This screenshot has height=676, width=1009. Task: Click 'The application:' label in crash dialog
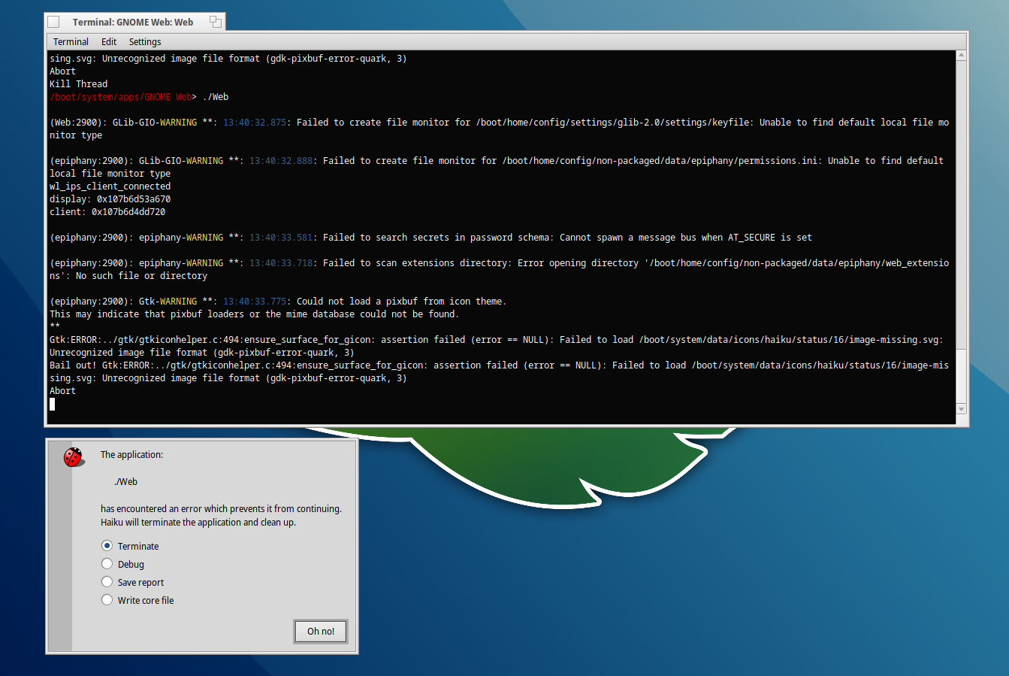click(x=131, y=455)
